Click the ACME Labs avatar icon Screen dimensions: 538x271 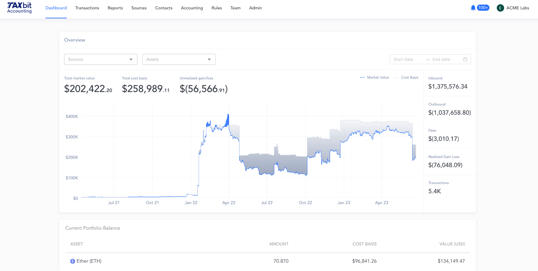tap(500, 8)
